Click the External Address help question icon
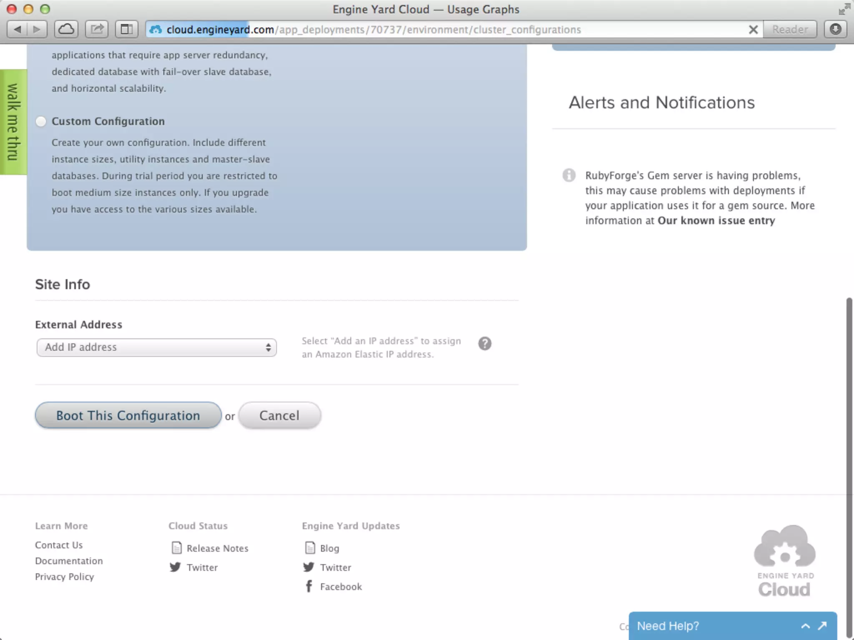 click(485, 344)
